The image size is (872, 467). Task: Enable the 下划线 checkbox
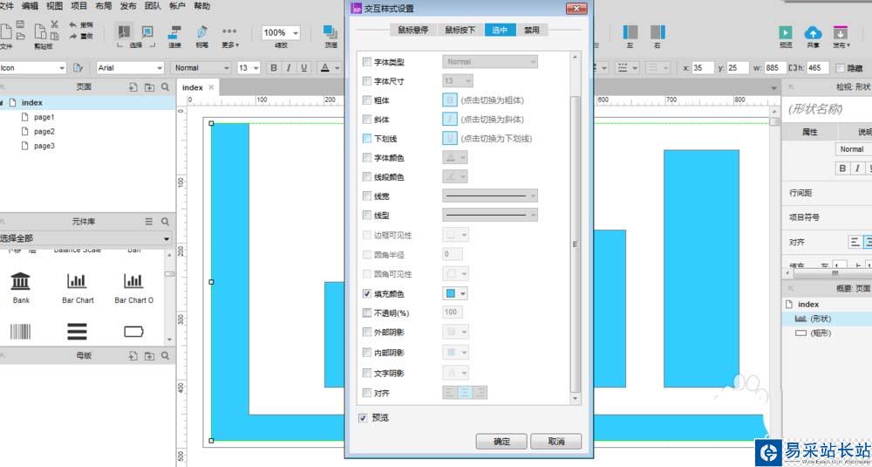366,138
